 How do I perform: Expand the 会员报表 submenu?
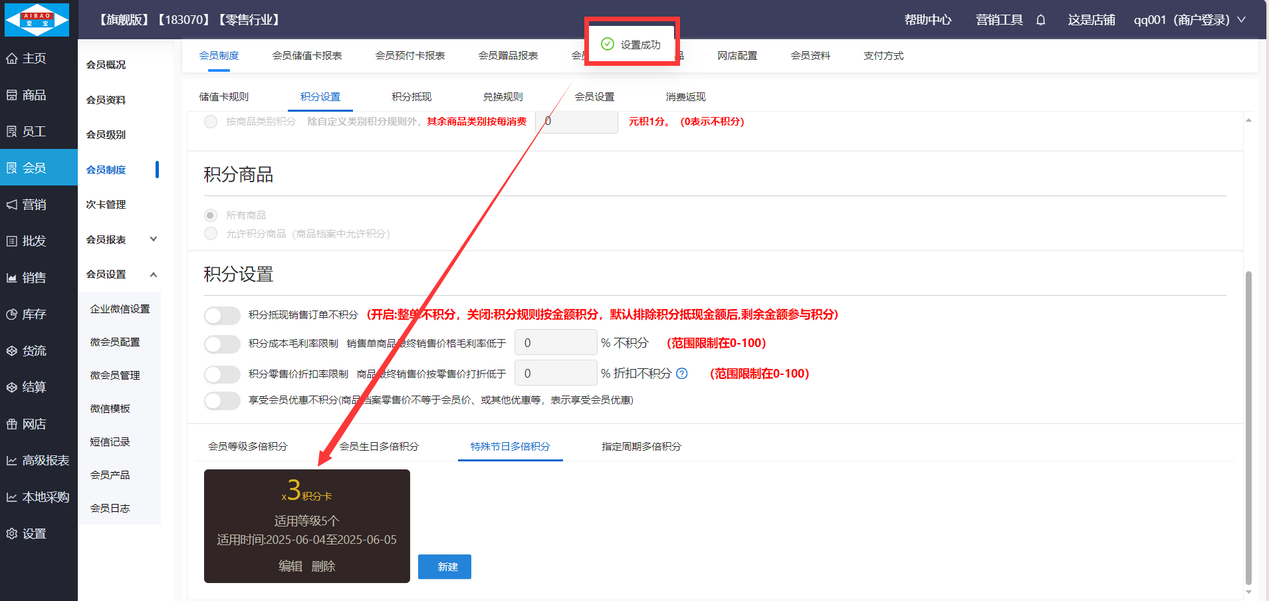pyautogui.click(x=154, y=239)
